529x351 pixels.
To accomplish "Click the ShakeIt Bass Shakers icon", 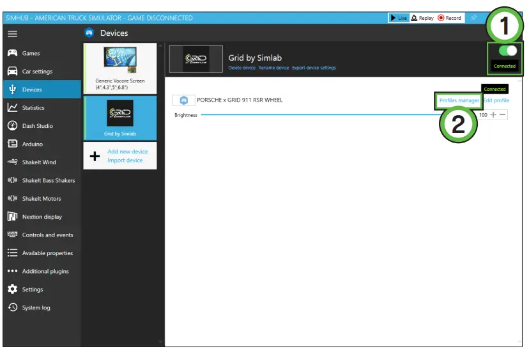I will pyautogui.click(x=13, y=180).
